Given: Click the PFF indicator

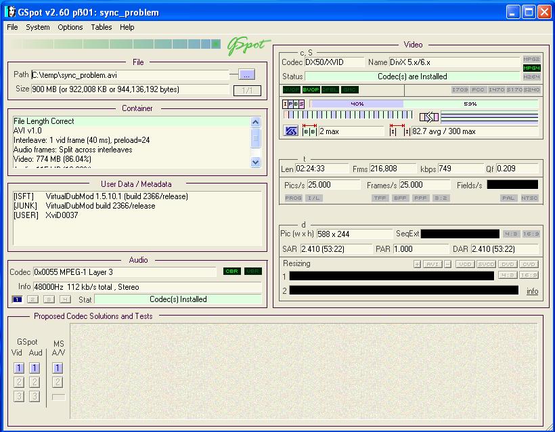Looking at the screenshot, I should click(420, 198).
